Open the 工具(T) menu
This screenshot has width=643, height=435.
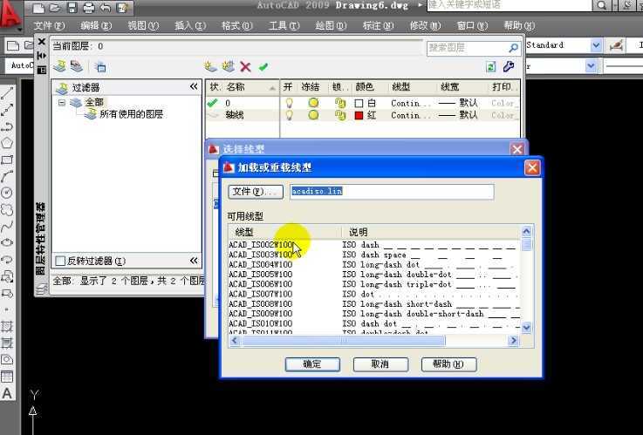coord(284,26)
